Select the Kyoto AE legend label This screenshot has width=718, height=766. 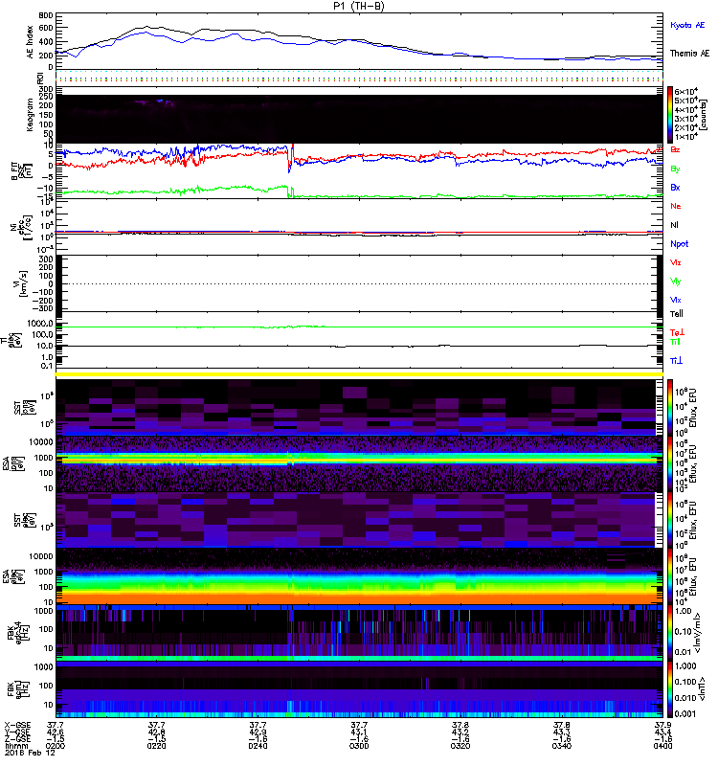(687, 25)
